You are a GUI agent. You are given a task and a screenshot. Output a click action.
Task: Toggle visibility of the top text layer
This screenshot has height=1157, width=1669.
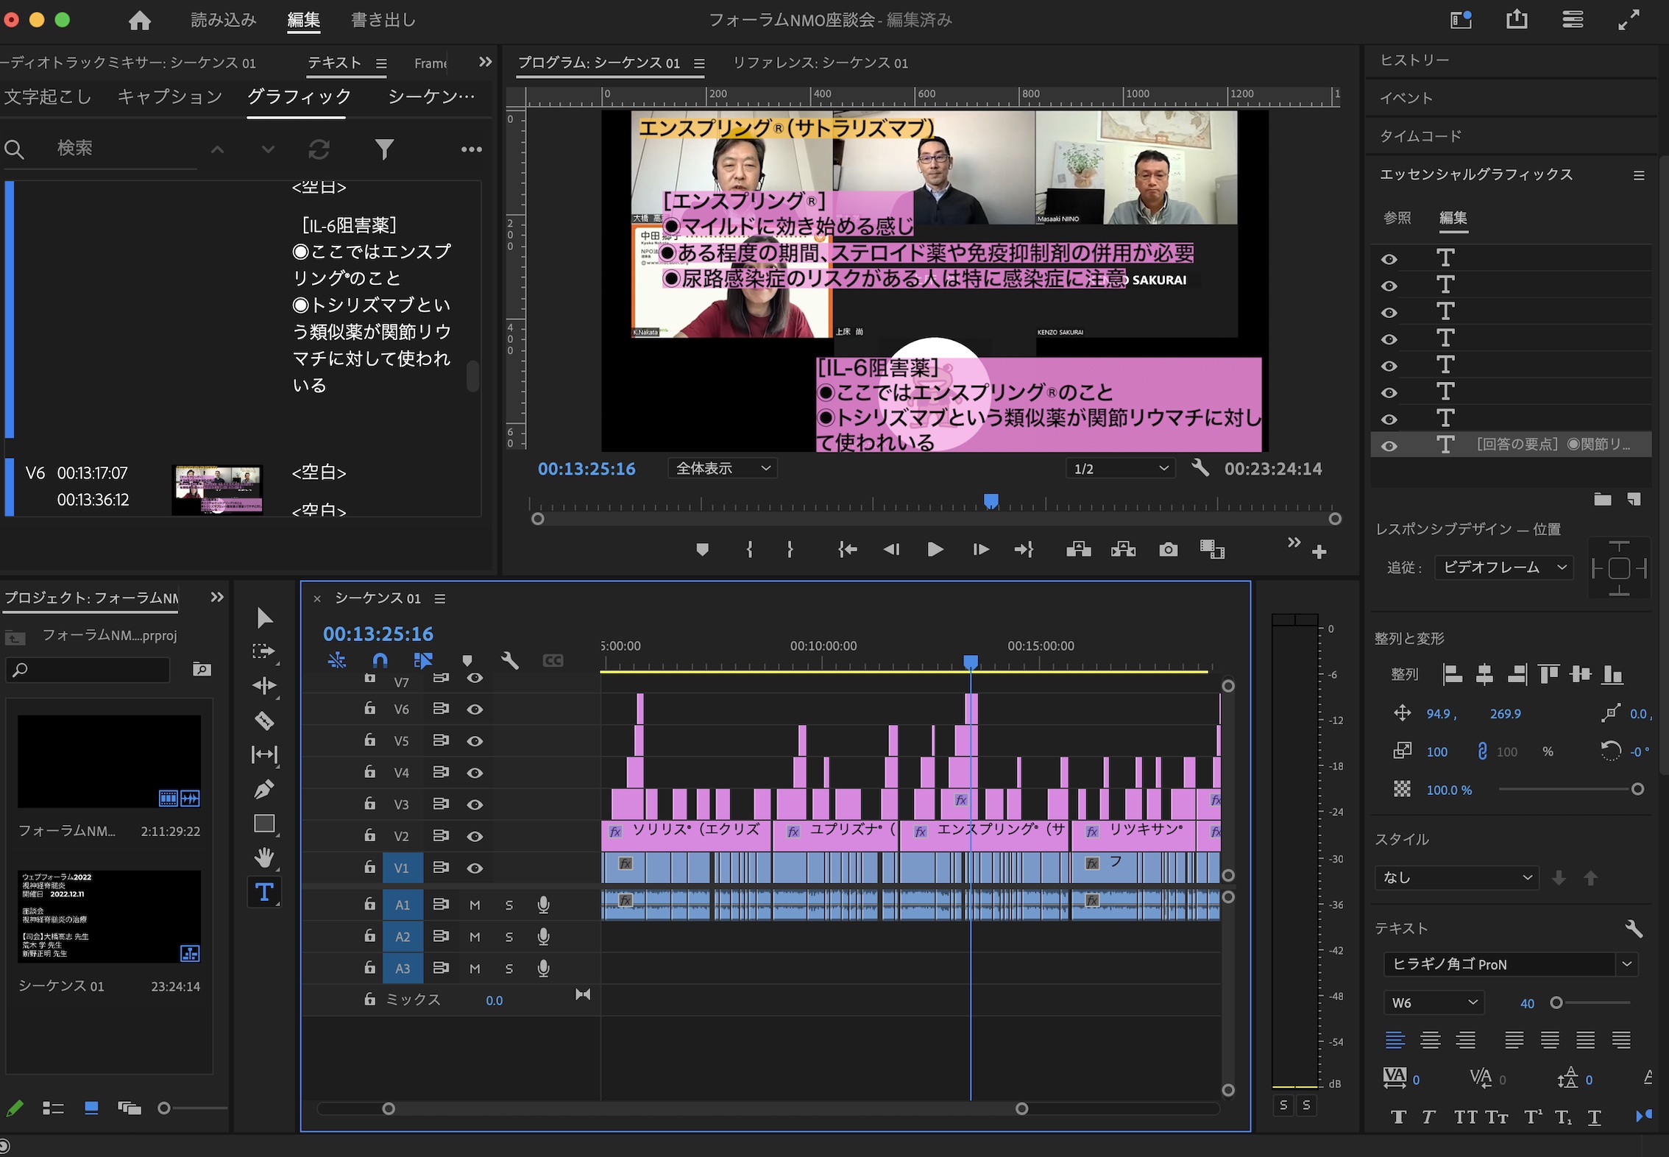1389,259
